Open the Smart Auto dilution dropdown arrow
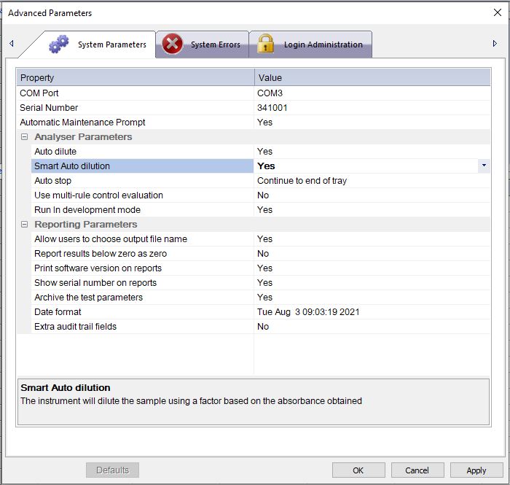The height and width of the screenshot is (485, 510). pos(484,166)
